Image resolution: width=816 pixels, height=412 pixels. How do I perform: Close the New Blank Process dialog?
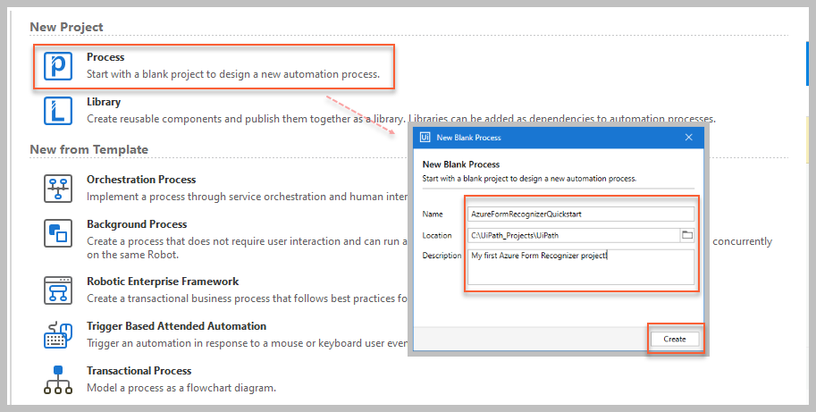click(689, 138)
